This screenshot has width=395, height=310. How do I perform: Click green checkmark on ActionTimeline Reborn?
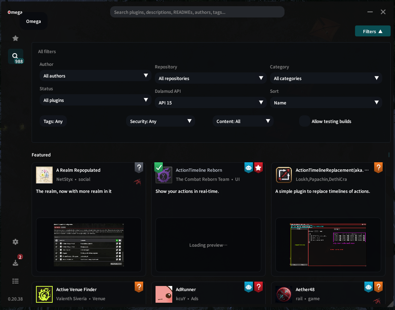(x=158, y=167)
